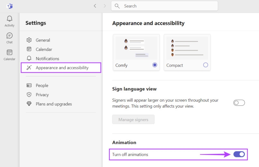Image resolution: width=259 pixels, height=167 pixels.
Task: Select the Comfy density radio button
Action: point(155,65)
